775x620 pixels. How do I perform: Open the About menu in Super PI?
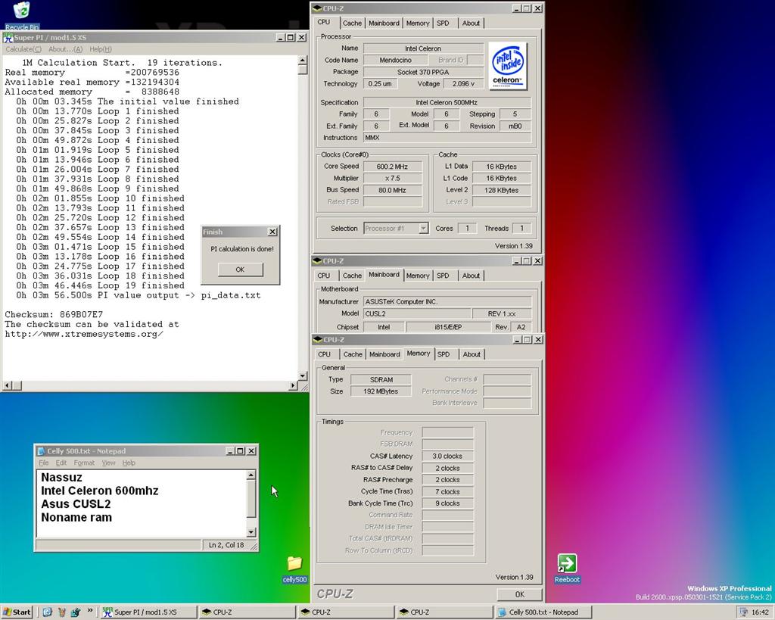[x=65, y=49]
